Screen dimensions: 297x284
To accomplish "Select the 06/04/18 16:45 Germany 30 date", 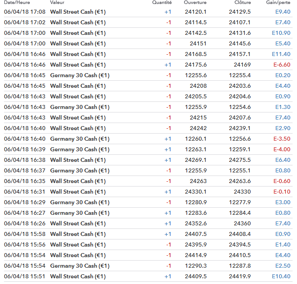I will 25,75.
